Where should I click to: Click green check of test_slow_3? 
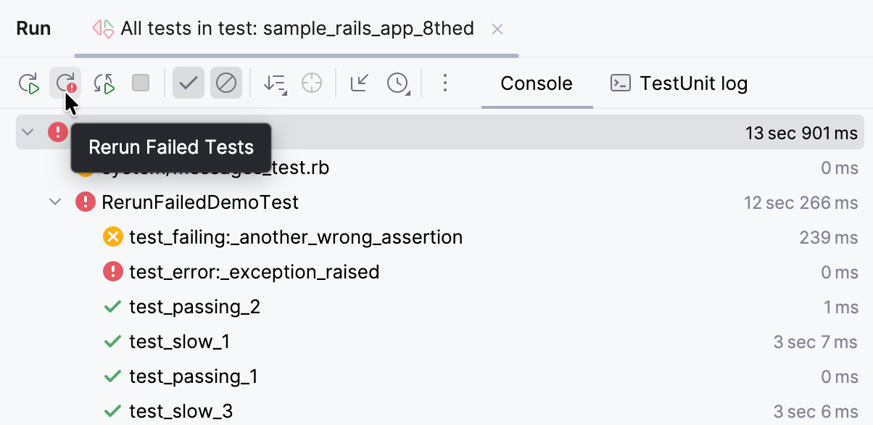(x=112, y=411)
